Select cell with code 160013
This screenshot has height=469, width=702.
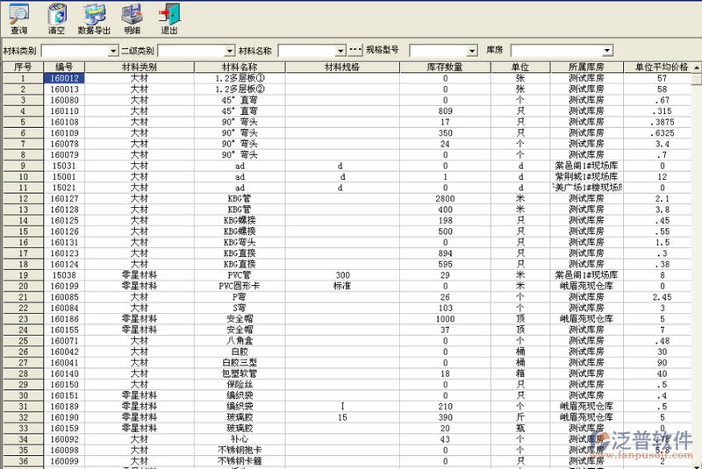click(x=64, y=89)
